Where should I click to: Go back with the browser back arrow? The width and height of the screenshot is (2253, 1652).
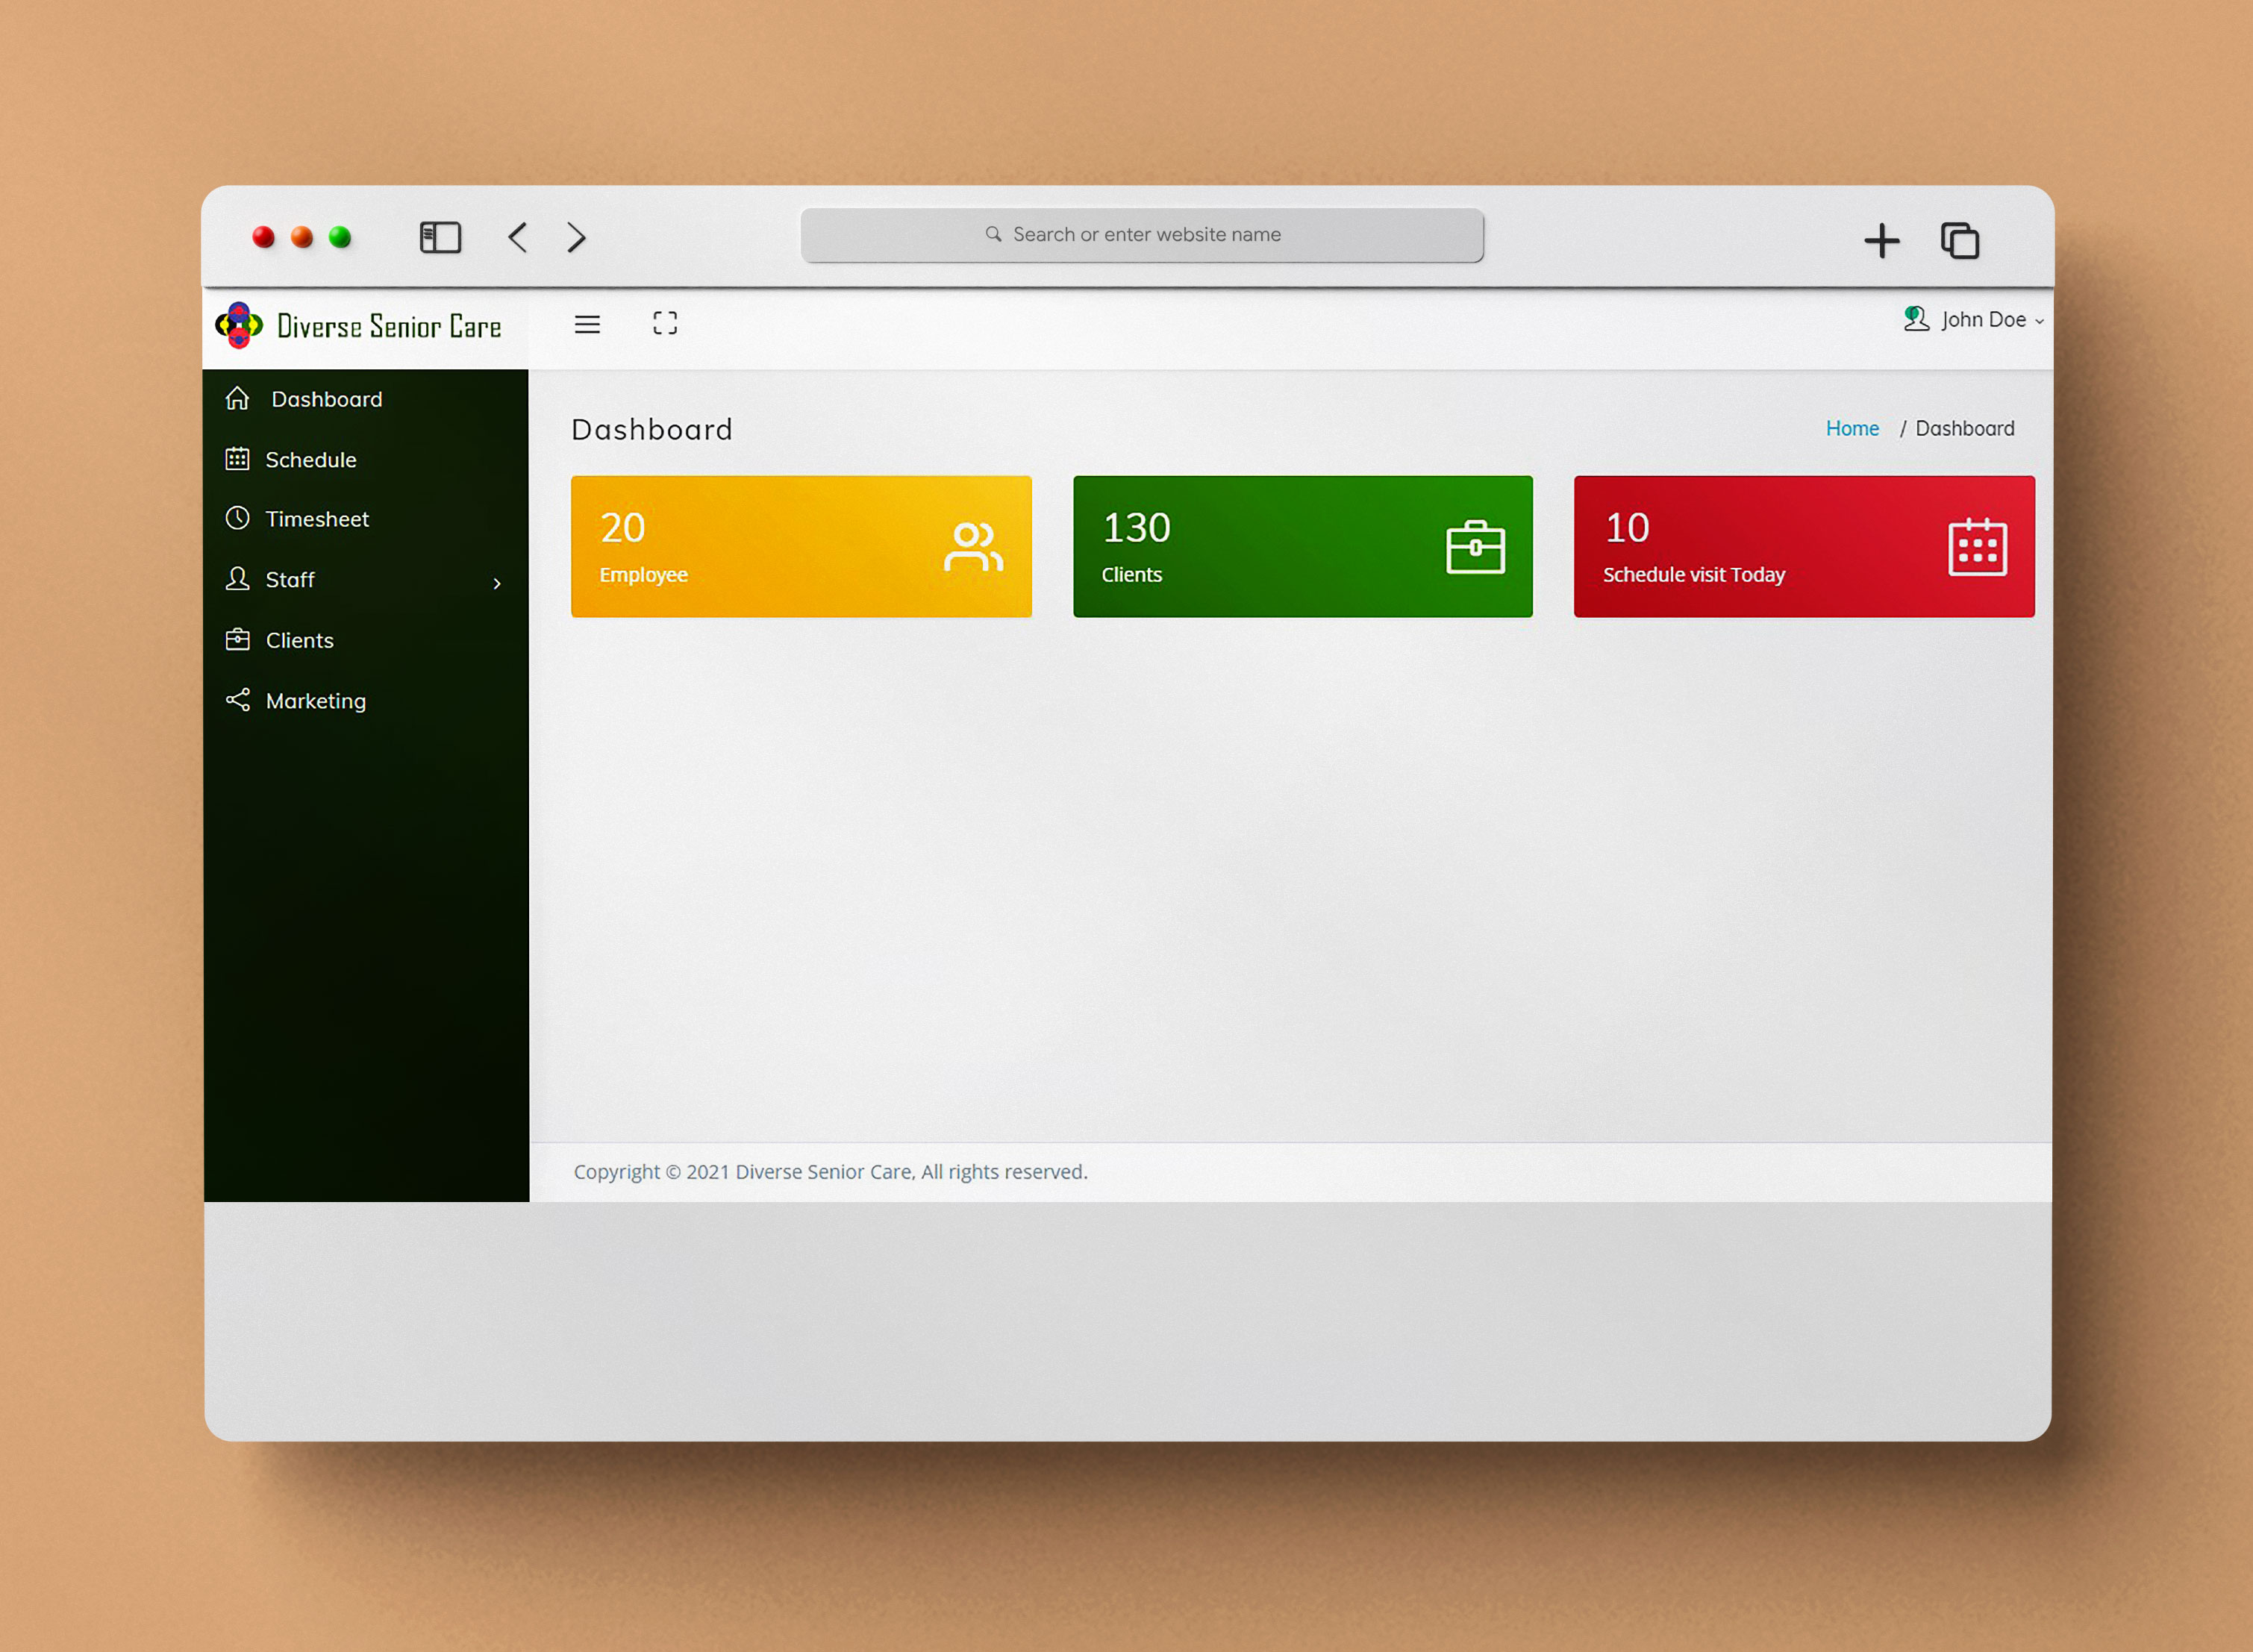[x=517, y=238]
